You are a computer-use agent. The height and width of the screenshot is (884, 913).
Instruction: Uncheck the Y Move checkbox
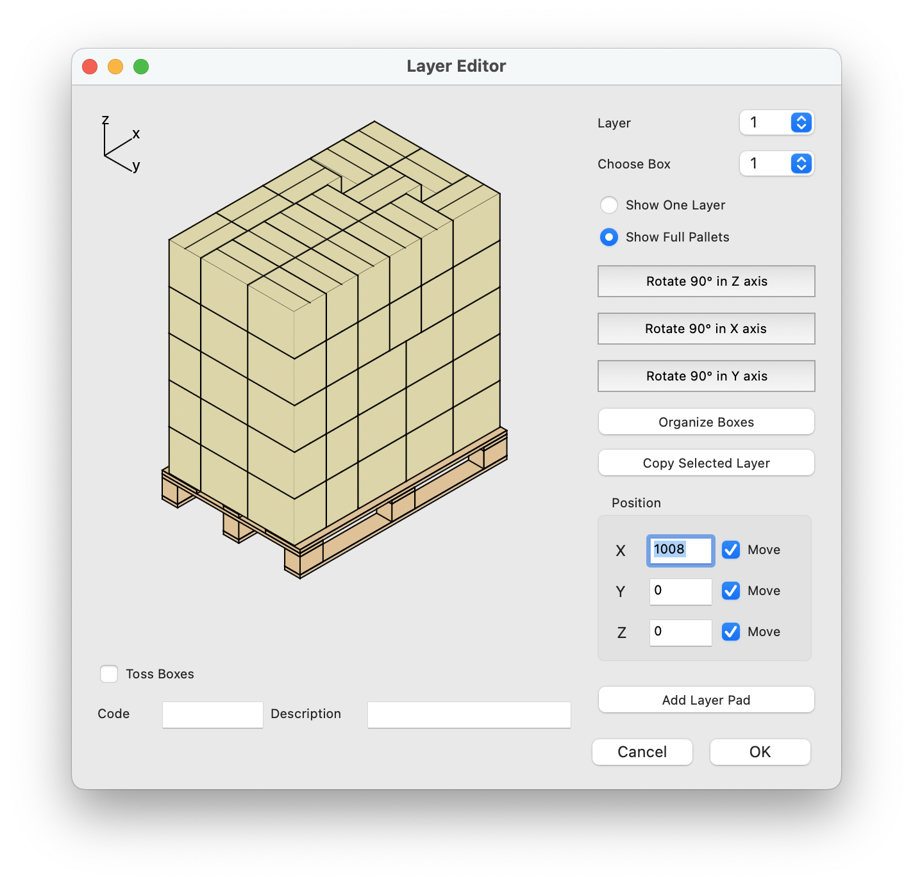pos(731,591)
